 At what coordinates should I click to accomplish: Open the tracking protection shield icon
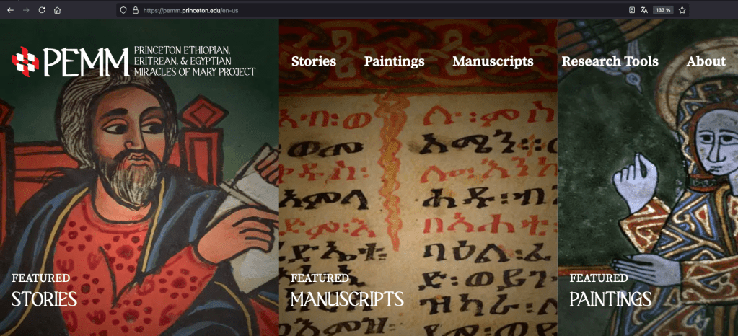point(123,10)
